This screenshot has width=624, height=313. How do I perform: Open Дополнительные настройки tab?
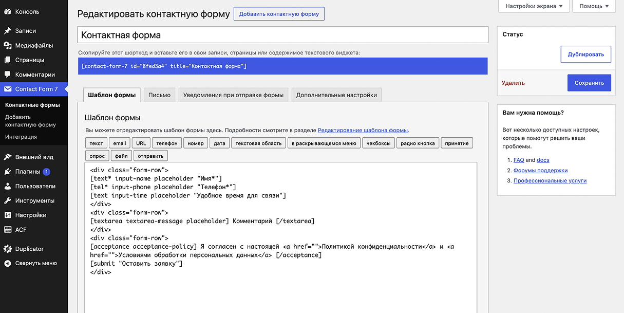[x=336, y=95]
